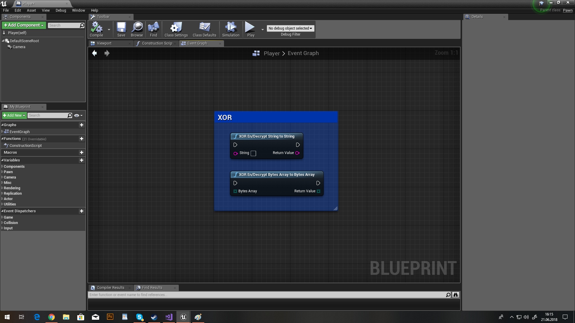Save the Player Blueprint using the Save icon
The width and height of the screenshot is (575, 323).
click(x=121, y=29)
